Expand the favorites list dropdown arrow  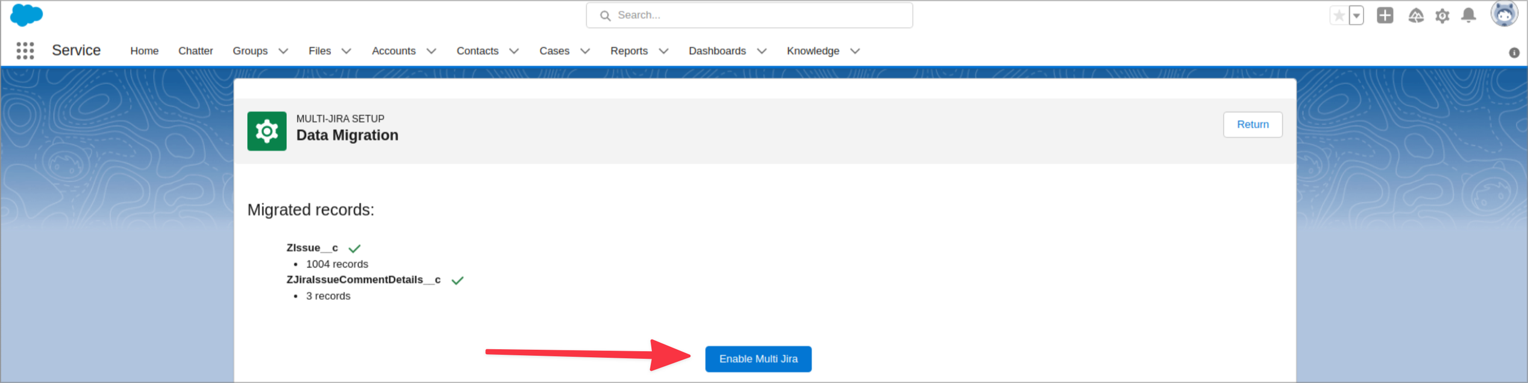tap(1356, 16)
